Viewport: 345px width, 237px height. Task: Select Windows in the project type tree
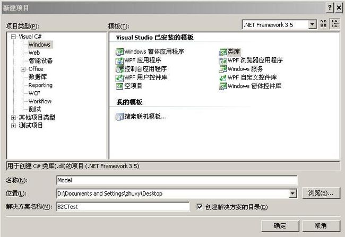click(x=40, y=45)
